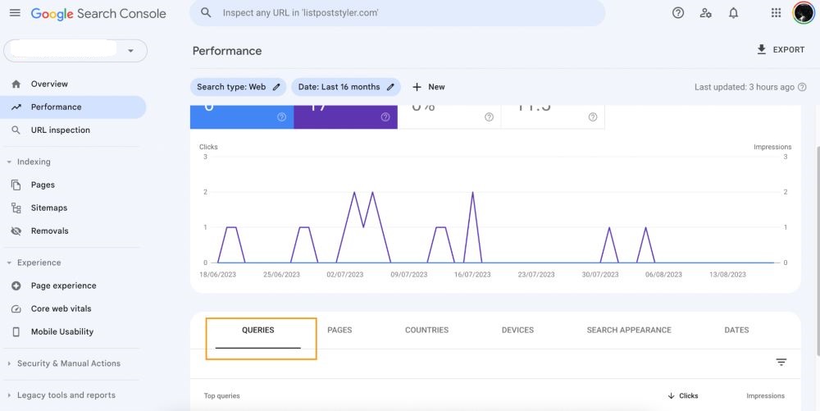The height and width of the screenshot is (411, 820).
Task: Open the Help question-mark icon
Action: pos(678,13)
